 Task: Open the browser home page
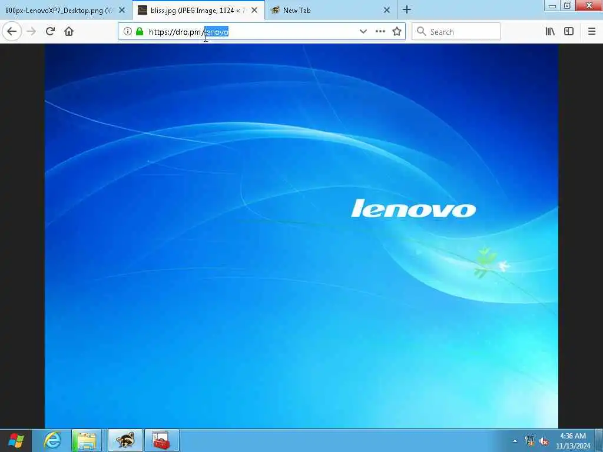pyautogui.click(x=69, y=32)
